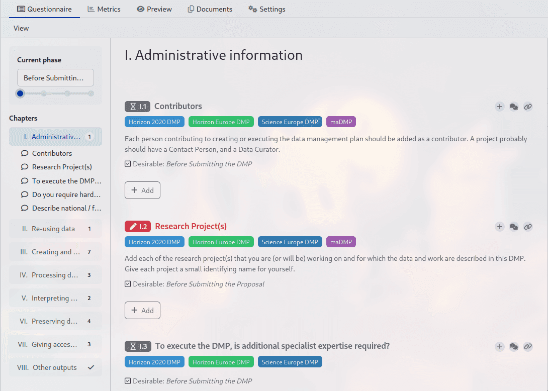Select the first phase dot on slider
Viewport: 548px width, 391px height.
[x=20, y=93]
